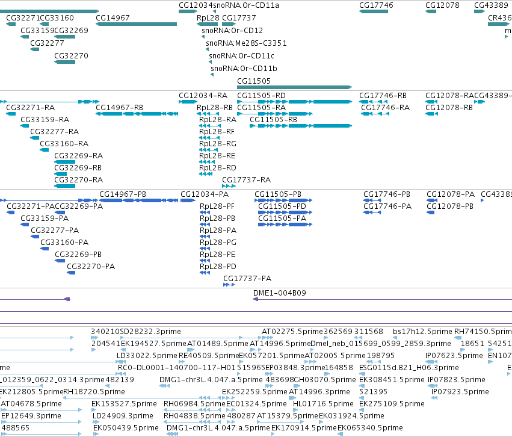Select the CG12078-RB transcript label

tap(449, 108)
